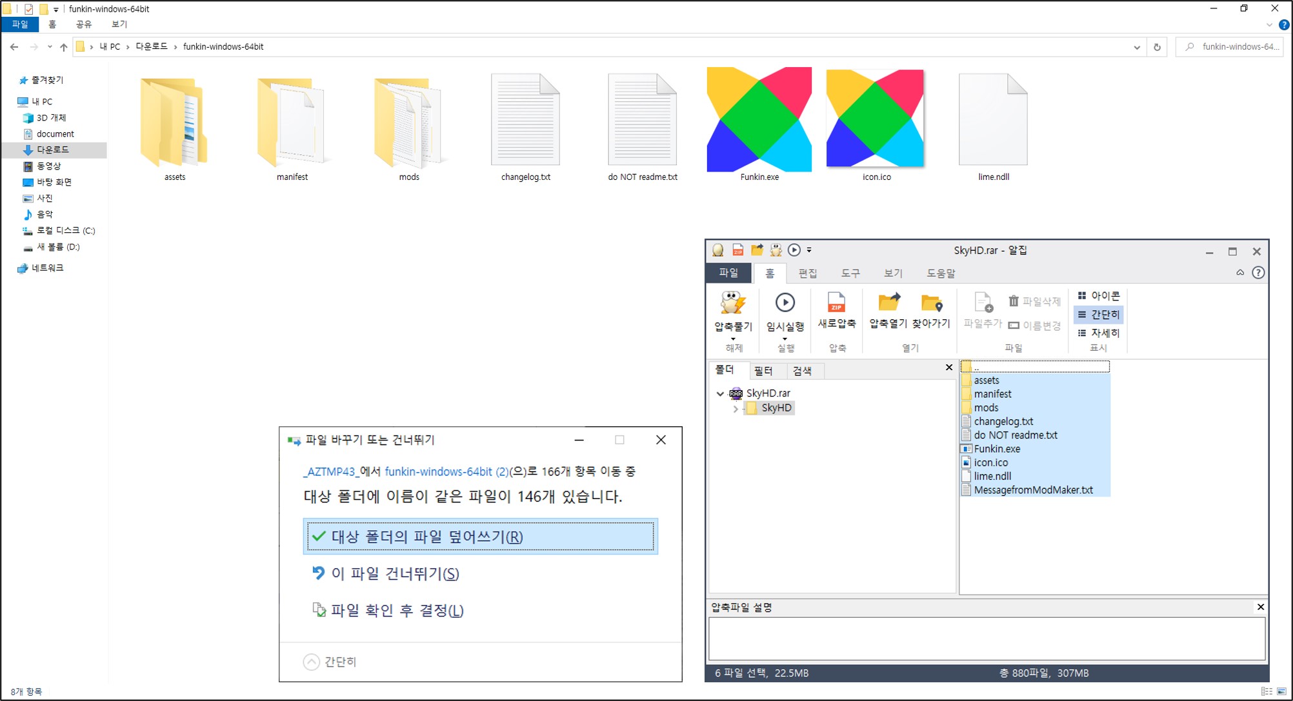The image size is (1293, 701).
Task: Expand the SkyHD folder tree node
Action: 735,408
